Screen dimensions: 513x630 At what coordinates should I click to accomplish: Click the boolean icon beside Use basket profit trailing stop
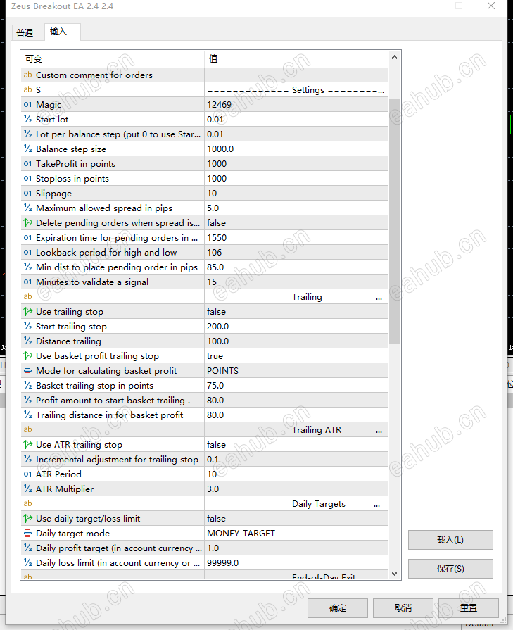(x=27, y=356)
